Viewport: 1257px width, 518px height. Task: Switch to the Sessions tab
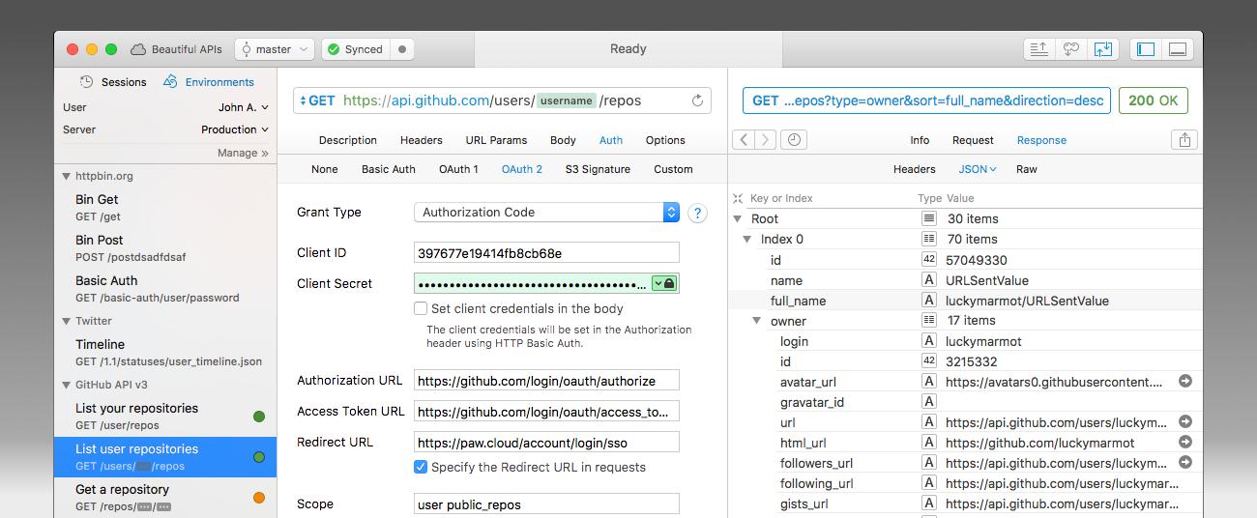(114, 82)
